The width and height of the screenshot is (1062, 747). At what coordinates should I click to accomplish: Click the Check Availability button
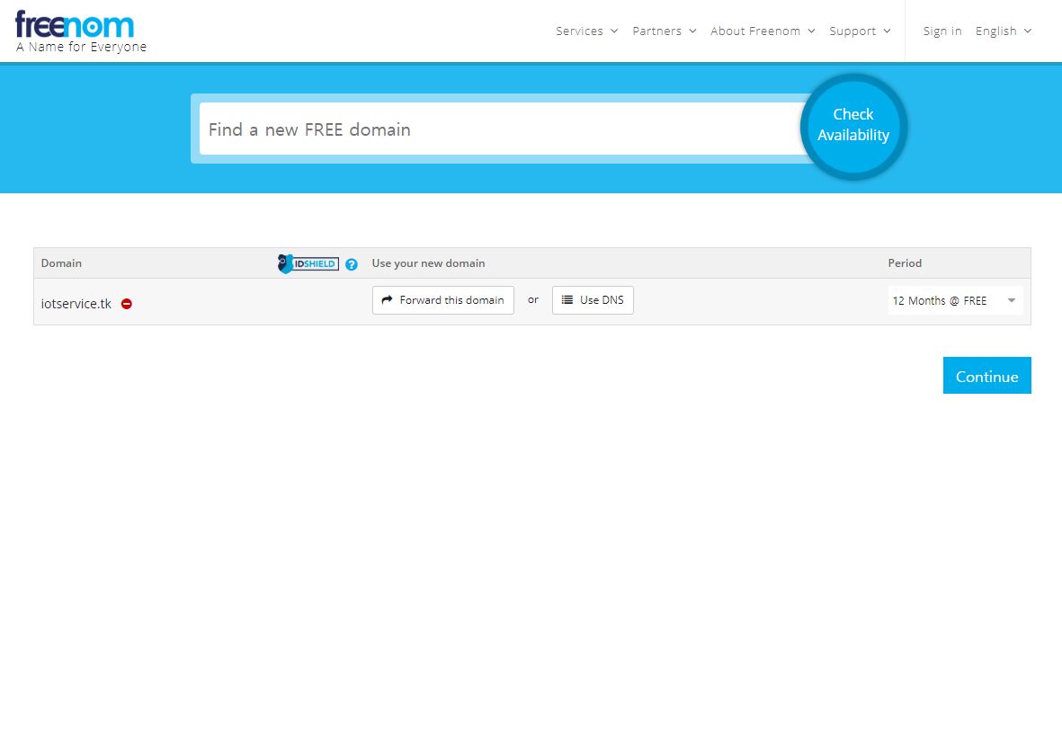[x=853, y=127]
